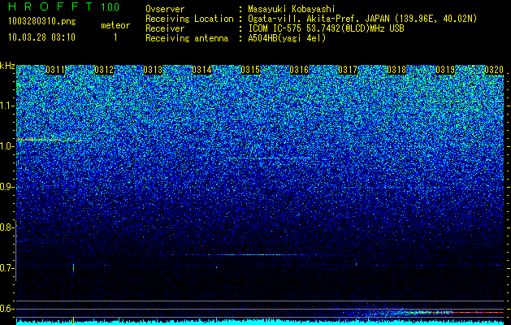Click the HROFFT 1.0.0 title text
511x325 pixels.
coord(63,6)
